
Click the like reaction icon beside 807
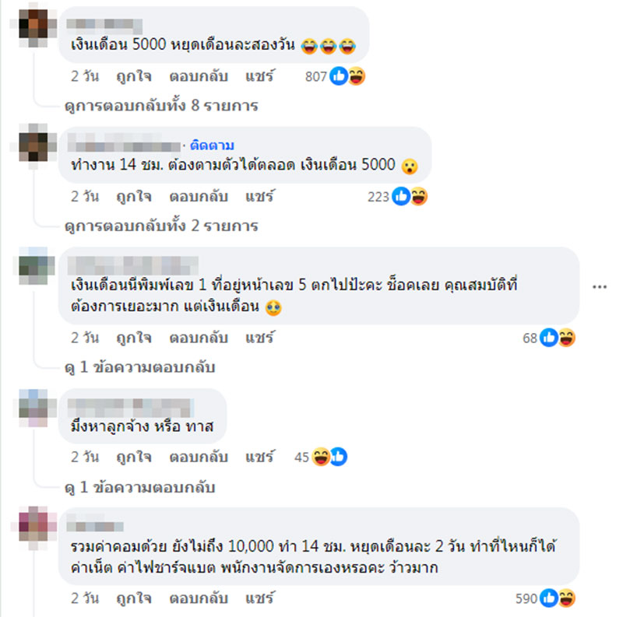(339, 75)
